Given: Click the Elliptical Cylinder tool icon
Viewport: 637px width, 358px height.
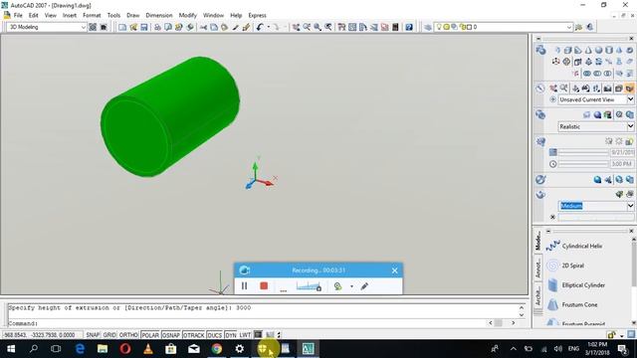Looking at the screenshot, I should click(553, 285).
